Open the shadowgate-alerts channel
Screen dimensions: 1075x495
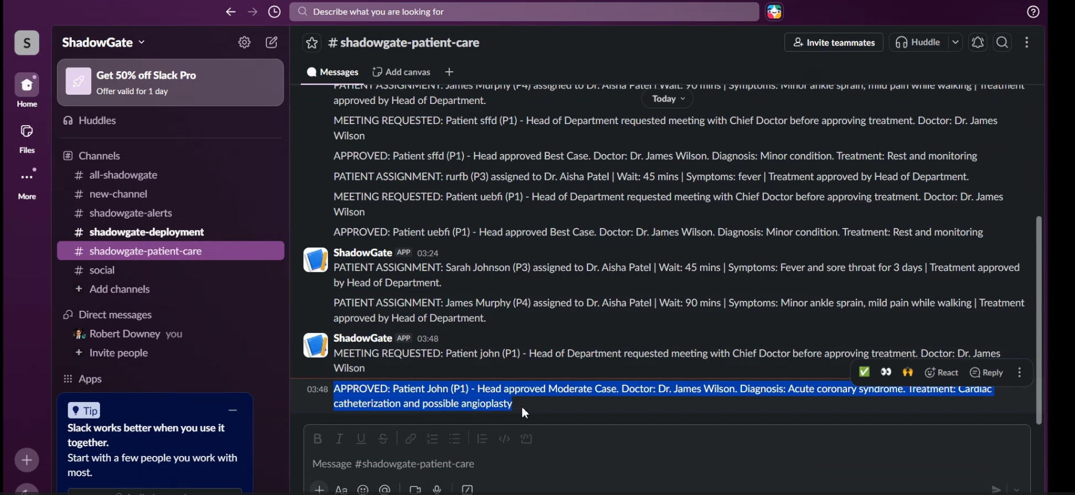[171, 213]
